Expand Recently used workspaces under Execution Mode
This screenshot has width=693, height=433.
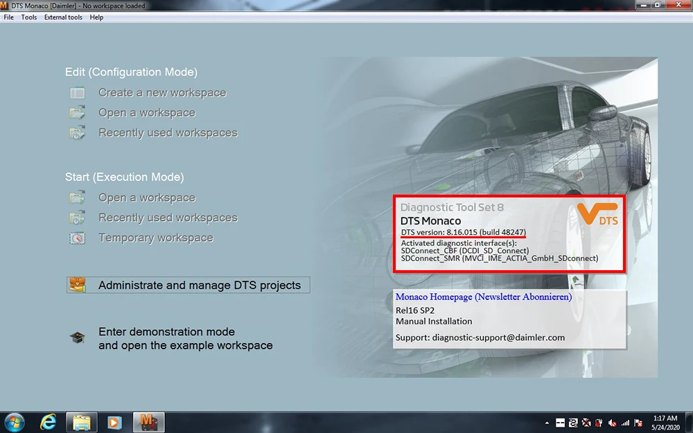coord(77,217)
